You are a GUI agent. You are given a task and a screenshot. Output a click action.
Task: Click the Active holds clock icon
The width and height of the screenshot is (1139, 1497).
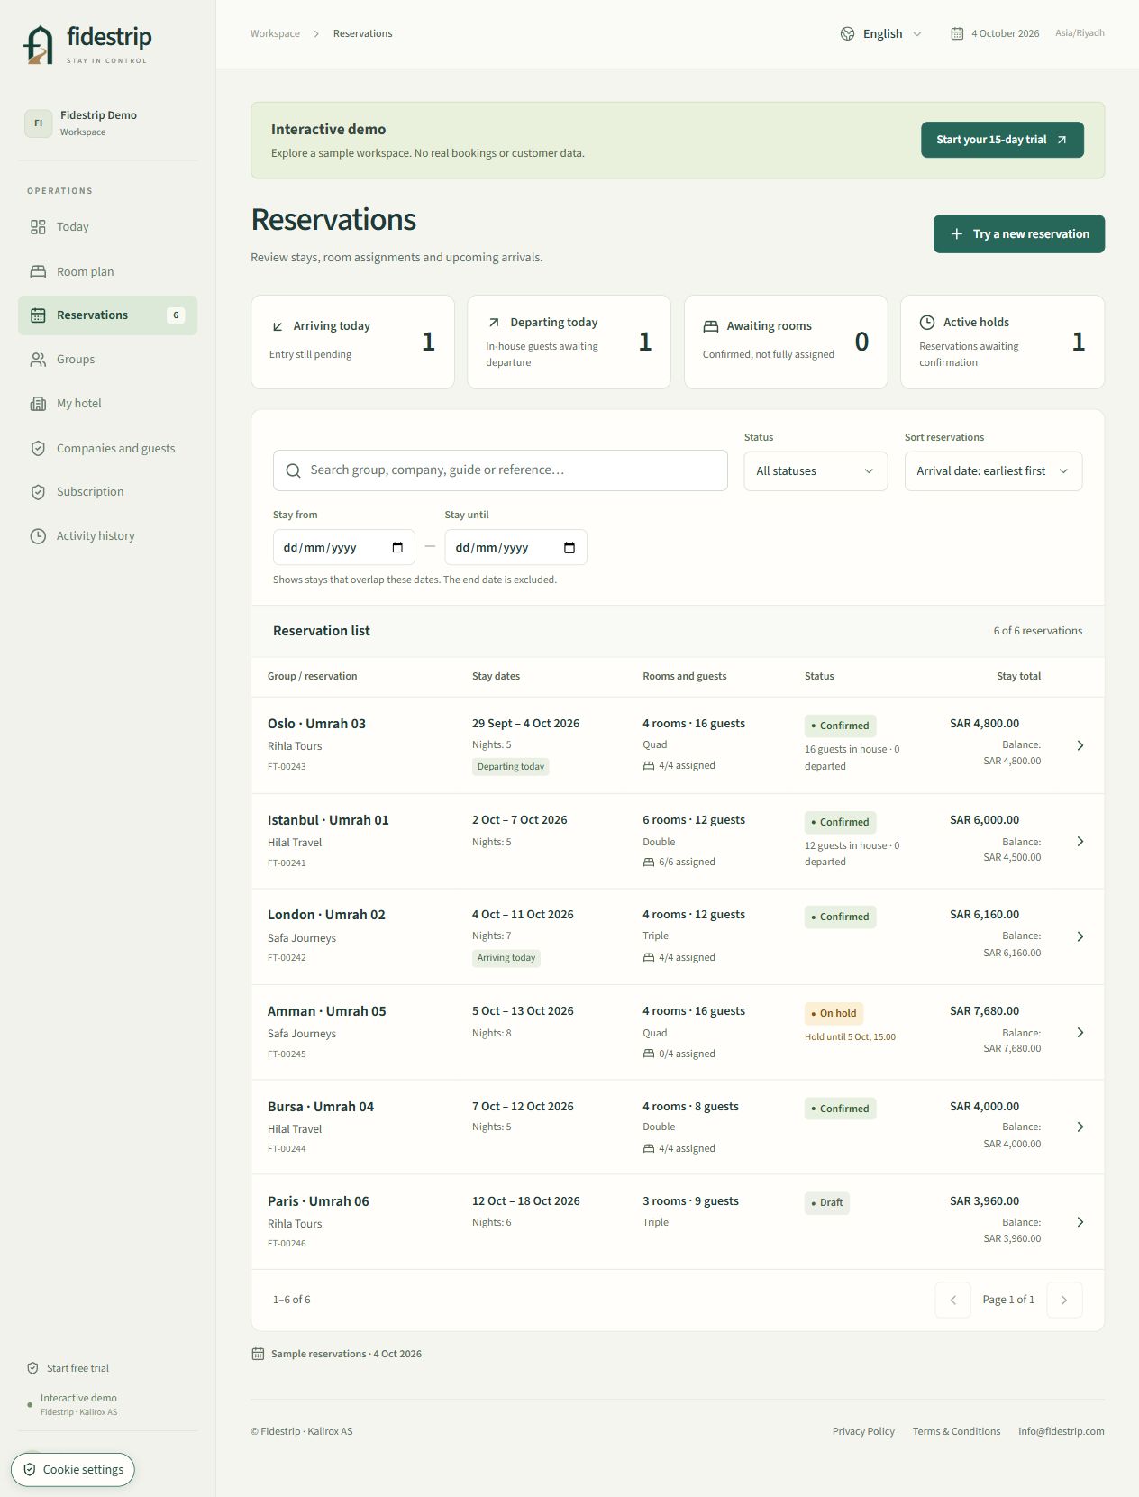927,322
